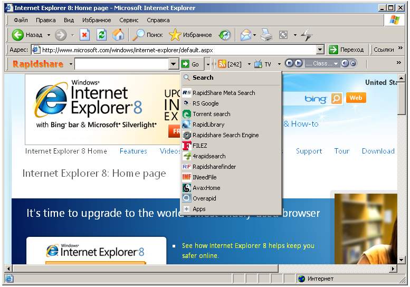The height and width of the screenshot is (287, 410).
Task: Click the lightning-bolt toolbar icon
Action: pos(307,35)
